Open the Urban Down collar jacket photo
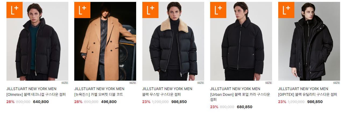The image size is (342, 116). click(241, 41)
